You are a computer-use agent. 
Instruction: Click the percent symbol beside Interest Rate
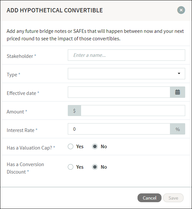coord(177,129)
